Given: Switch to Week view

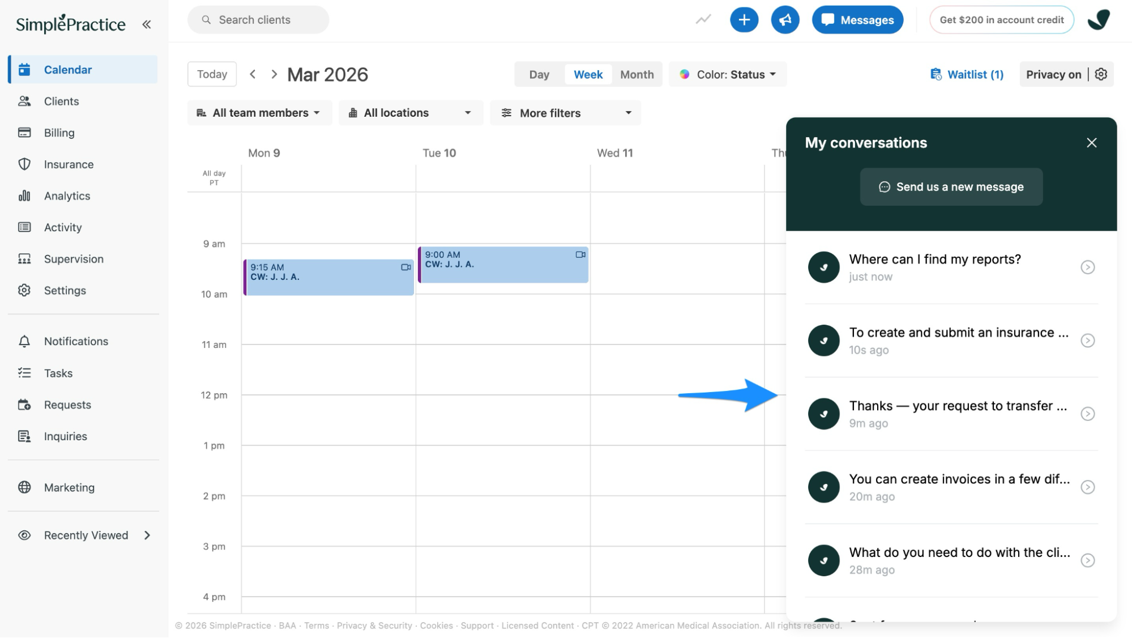Looking at the screenshot, I should [x=588, y=74].
